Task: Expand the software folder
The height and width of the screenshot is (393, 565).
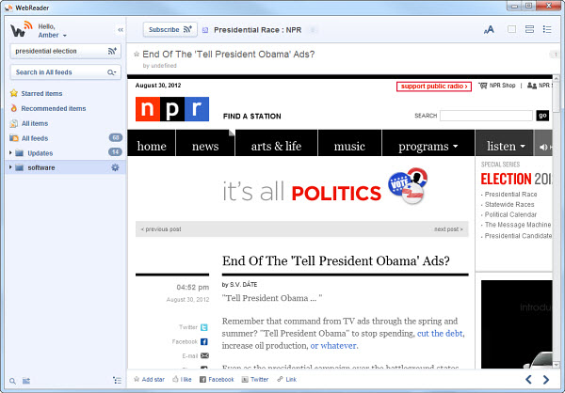Action: click(10, 167)
